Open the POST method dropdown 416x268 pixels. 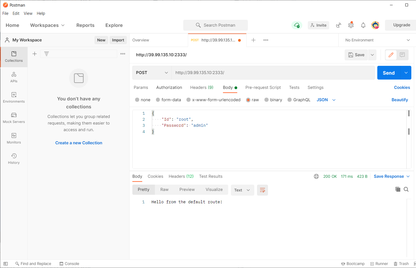coord(152,73)
